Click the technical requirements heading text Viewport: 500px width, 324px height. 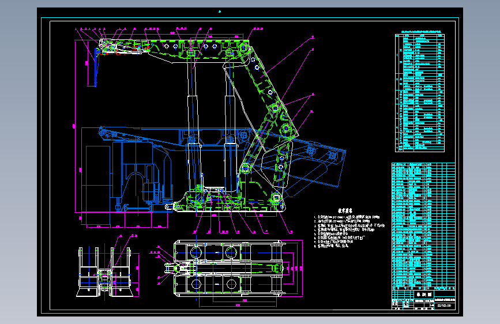pyautogui.click(x=345, y=211)
